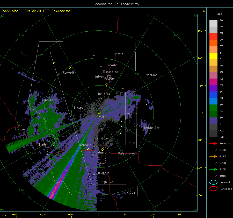The height and width of the screenshot is (218, 233).
Task: Pick the green swatch between 30 and 20 dBZ
Action: pos(213,108)
